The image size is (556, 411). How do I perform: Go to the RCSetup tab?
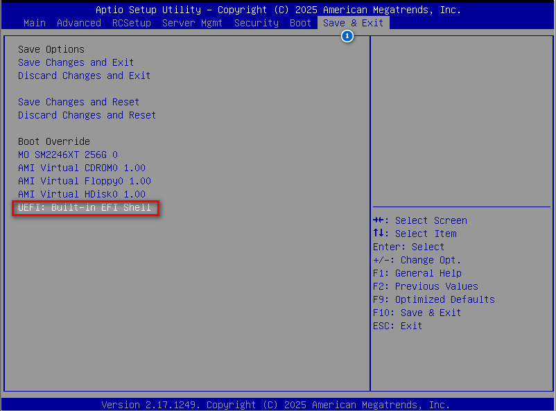(x=132, y=23)
